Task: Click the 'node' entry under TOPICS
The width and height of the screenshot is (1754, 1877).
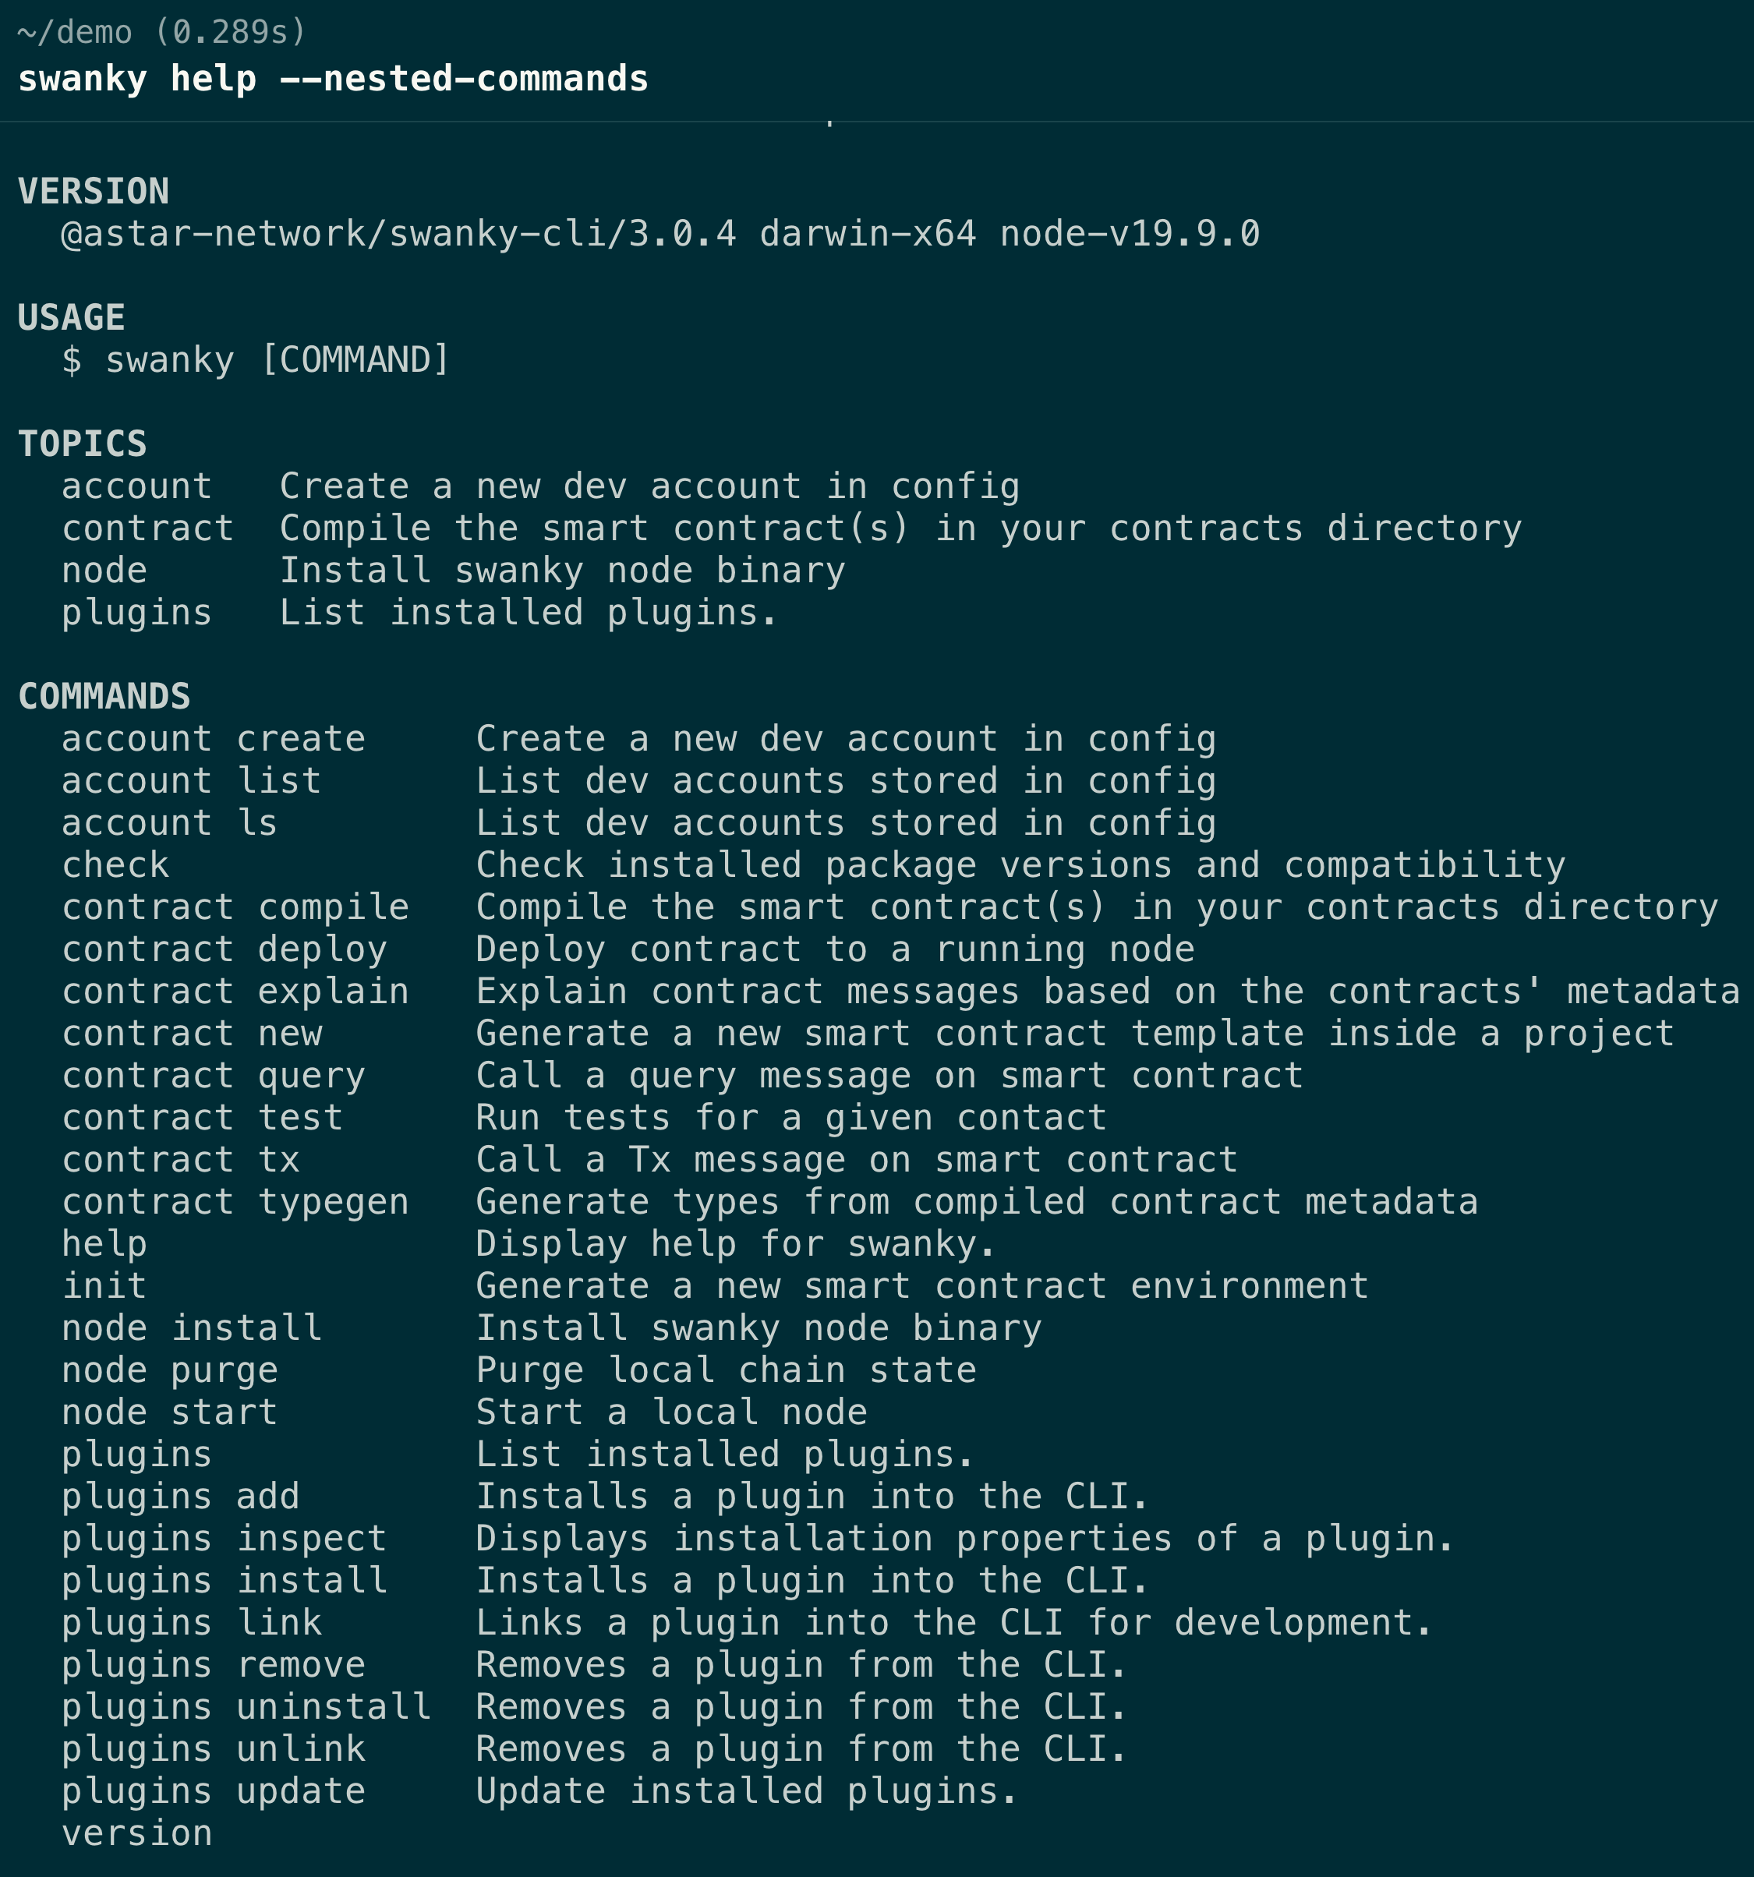Action: tap(104, 571)
